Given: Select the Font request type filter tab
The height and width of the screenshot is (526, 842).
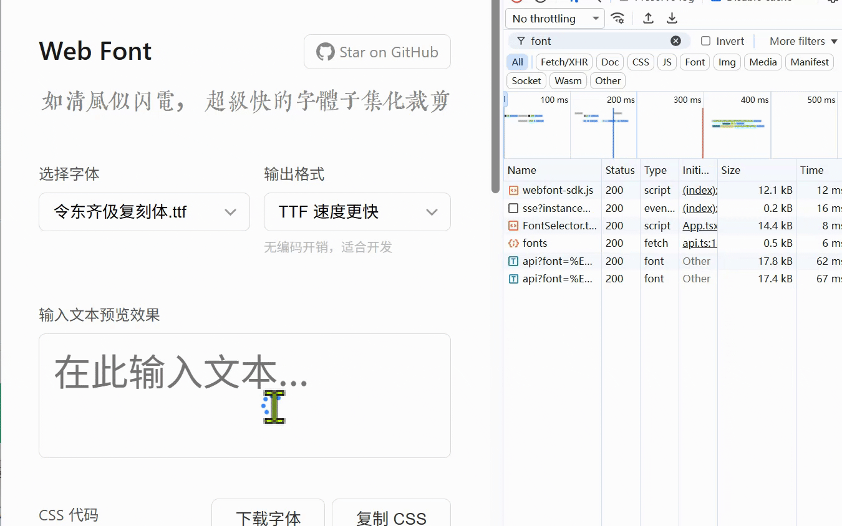Looking at the screenshot, I should [x=695, y=62].
